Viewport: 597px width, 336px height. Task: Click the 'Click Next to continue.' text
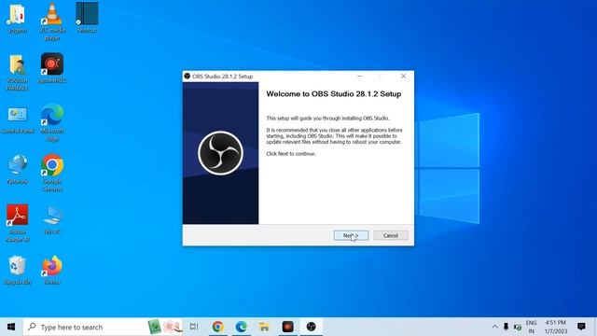pyautogui.click(x=291, y=154)
